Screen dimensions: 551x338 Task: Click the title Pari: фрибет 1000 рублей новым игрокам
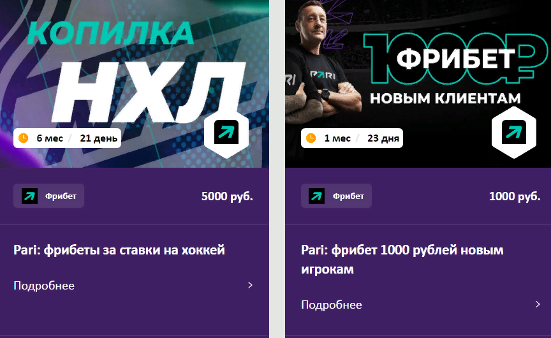pos(402,260)
